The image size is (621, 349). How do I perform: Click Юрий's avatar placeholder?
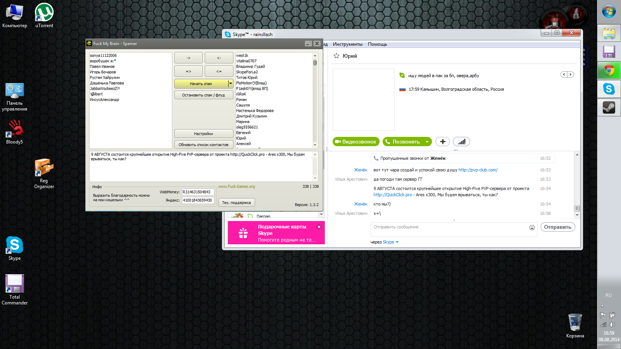pos(364,100)
